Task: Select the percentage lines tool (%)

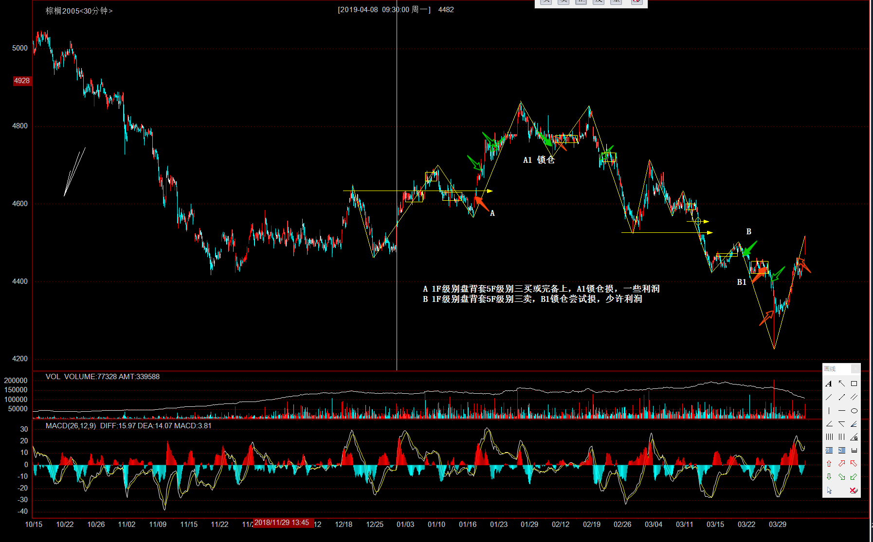Action: coord(842,450)
